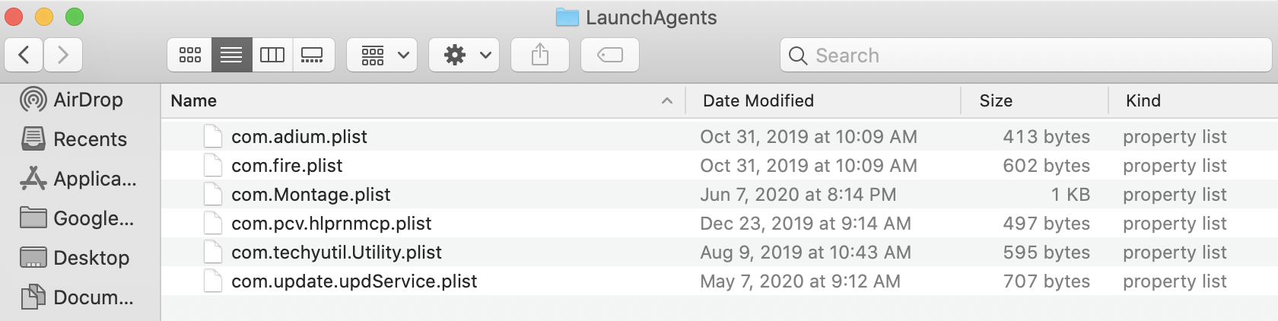Image resolution: width=1278 pixels, height=321 pixels.
Task: Open the gear action menu
Action: (464, 55)
